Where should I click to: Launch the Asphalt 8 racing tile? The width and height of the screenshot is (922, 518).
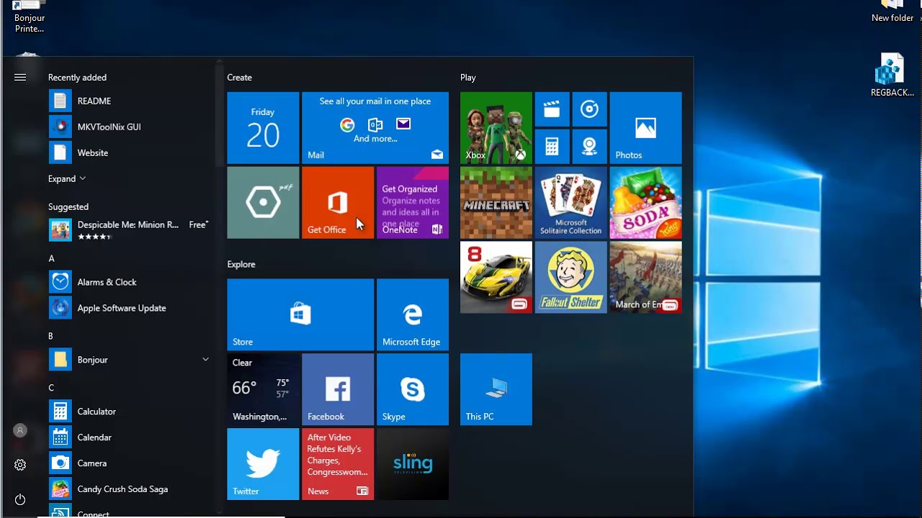pyautogui.click(x=496, y=278)
